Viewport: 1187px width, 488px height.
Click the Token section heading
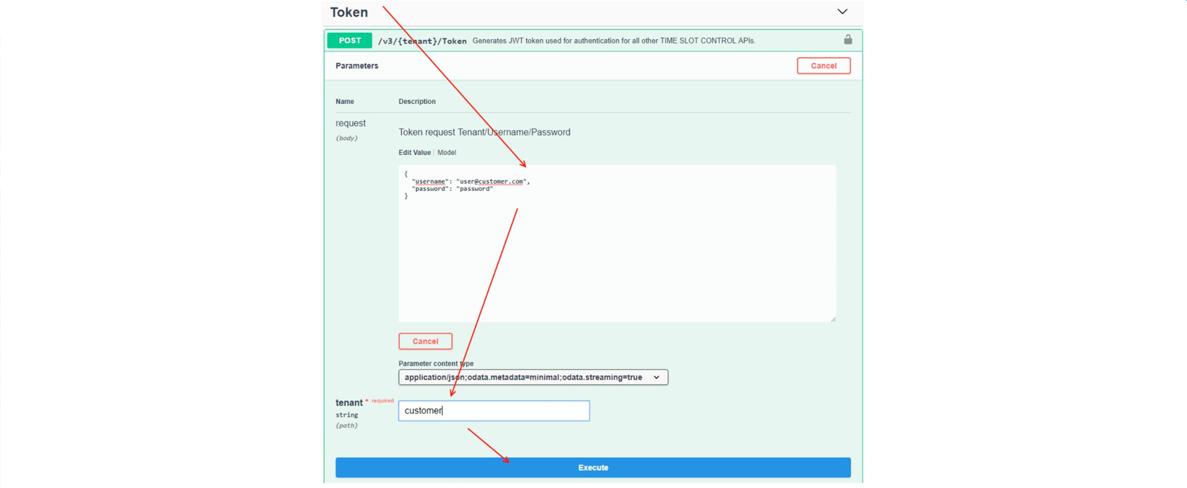(x=349, y=12)
